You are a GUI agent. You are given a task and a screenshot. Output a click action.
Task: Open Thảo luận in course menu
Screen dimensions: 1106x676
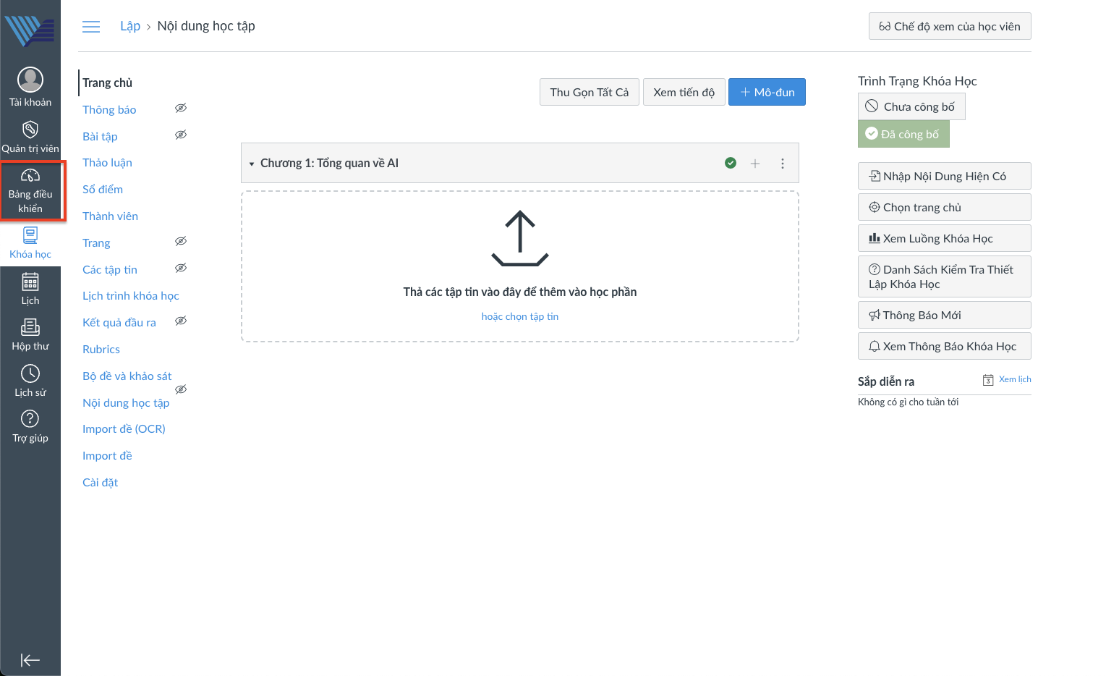107,163
